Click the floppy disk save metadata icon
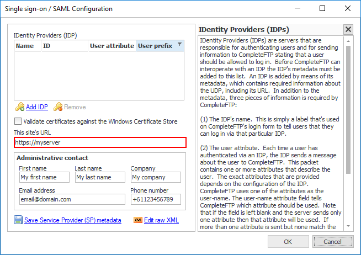361x255 pixels. tap(18, 220)
